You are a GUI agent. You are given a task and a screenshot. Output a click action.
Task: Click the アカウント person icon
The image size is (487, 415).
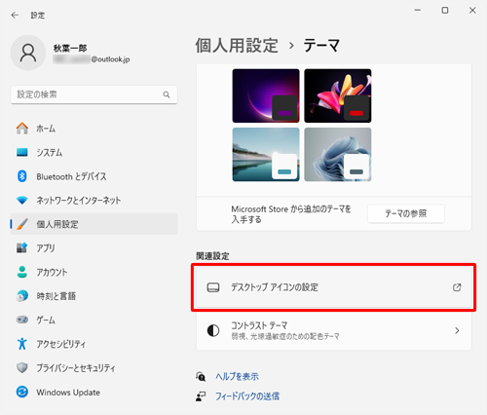pyautogui.click(x=22, y=272)
